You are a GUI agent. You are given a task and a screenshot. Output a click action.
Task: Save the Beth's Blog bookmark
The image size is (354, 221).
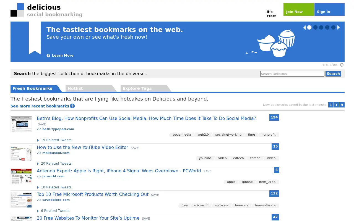coord(42,125)
